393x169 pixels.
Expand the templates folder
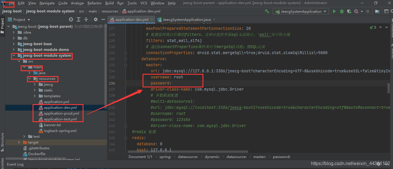35,96
